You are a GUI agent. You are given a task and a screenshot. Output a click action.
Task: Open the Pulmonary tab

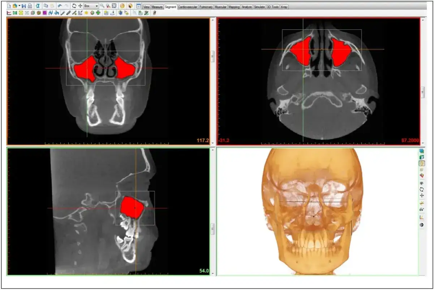(x=206, y=7)
